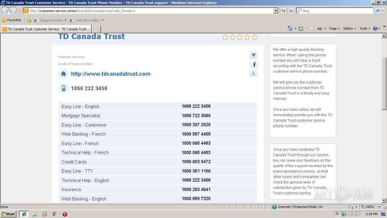Image resolution: width=387 pixels, height=218 pixels.
Task: Expand the Suggested Sites dropdown
Action: 65,20
